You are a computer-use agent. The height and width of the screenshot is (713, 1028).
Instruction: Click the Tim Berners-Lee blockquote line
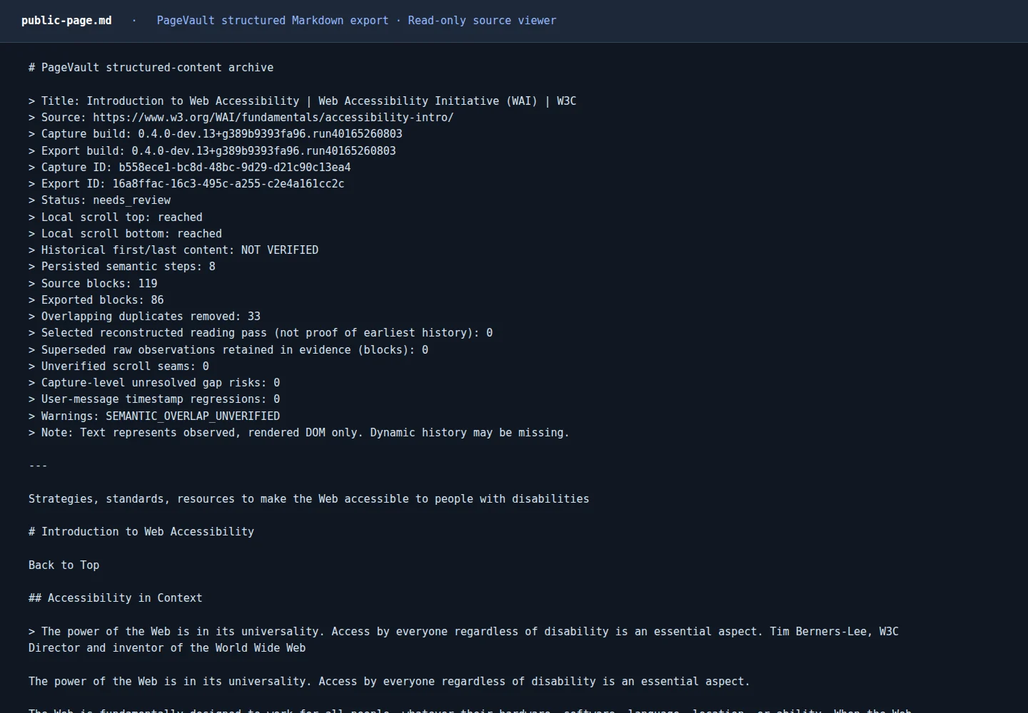pyautogui.click(x=463, y=632)
